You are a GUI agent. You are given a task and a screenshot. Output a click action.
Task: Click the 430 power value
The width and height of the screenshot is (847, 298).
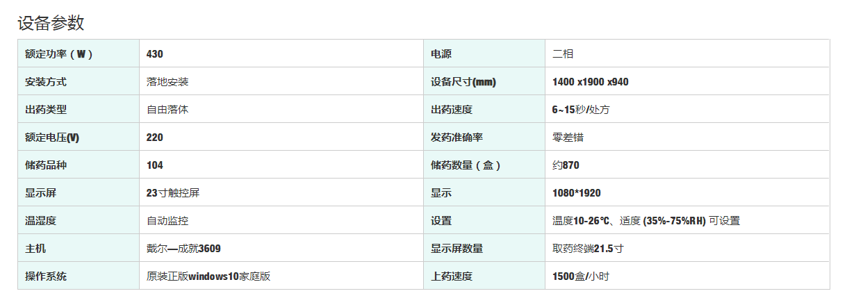pos(155,54)
